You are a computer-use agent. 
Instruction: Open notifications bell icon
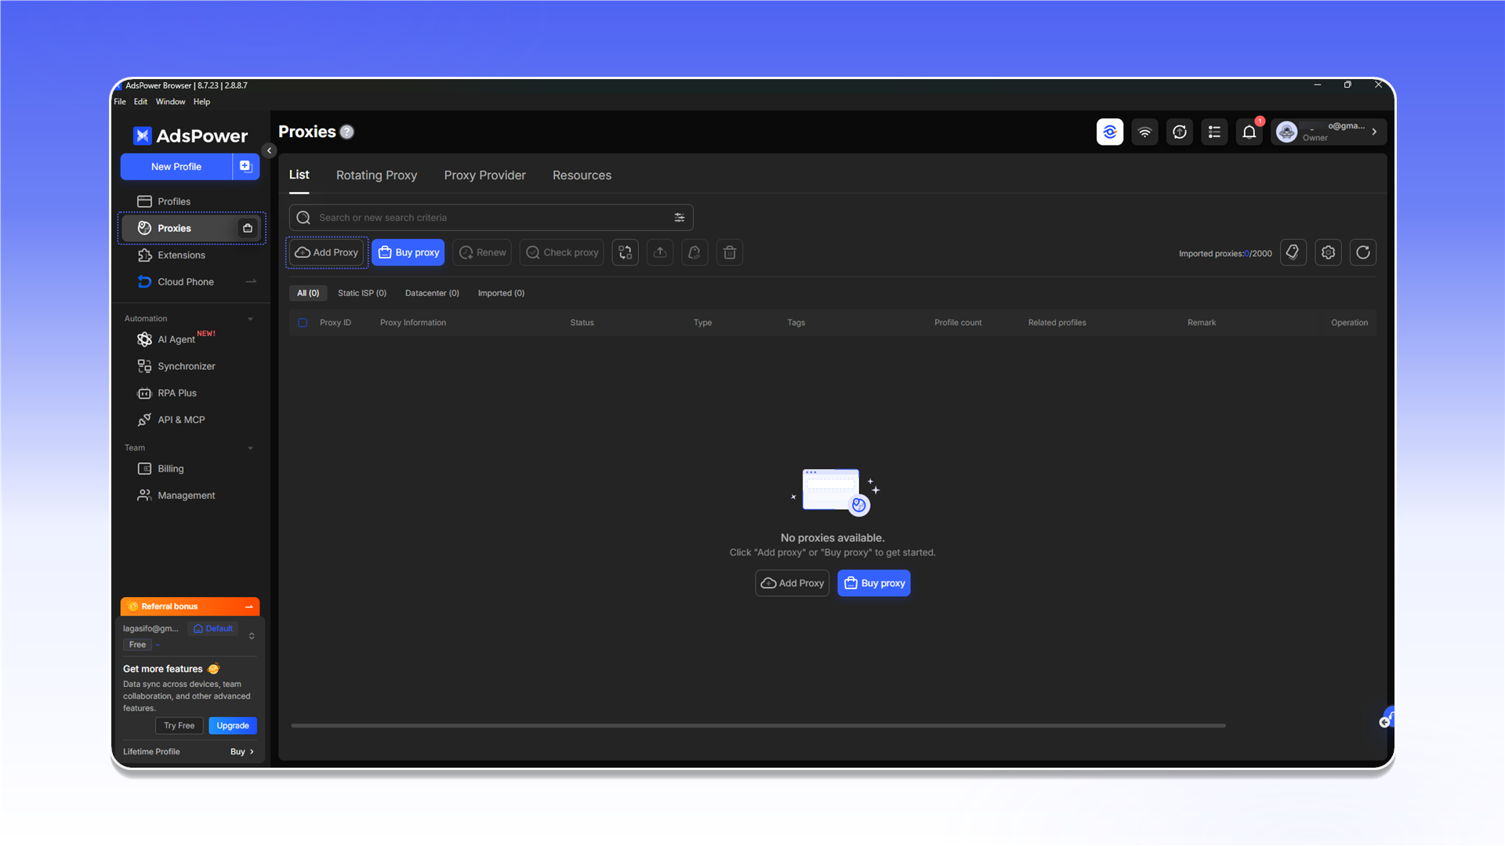[x=1249, y=132]
